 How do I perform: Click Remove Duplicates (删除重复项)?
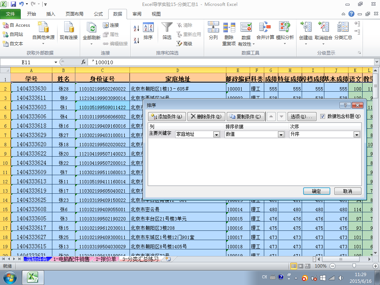coord(229,33)
